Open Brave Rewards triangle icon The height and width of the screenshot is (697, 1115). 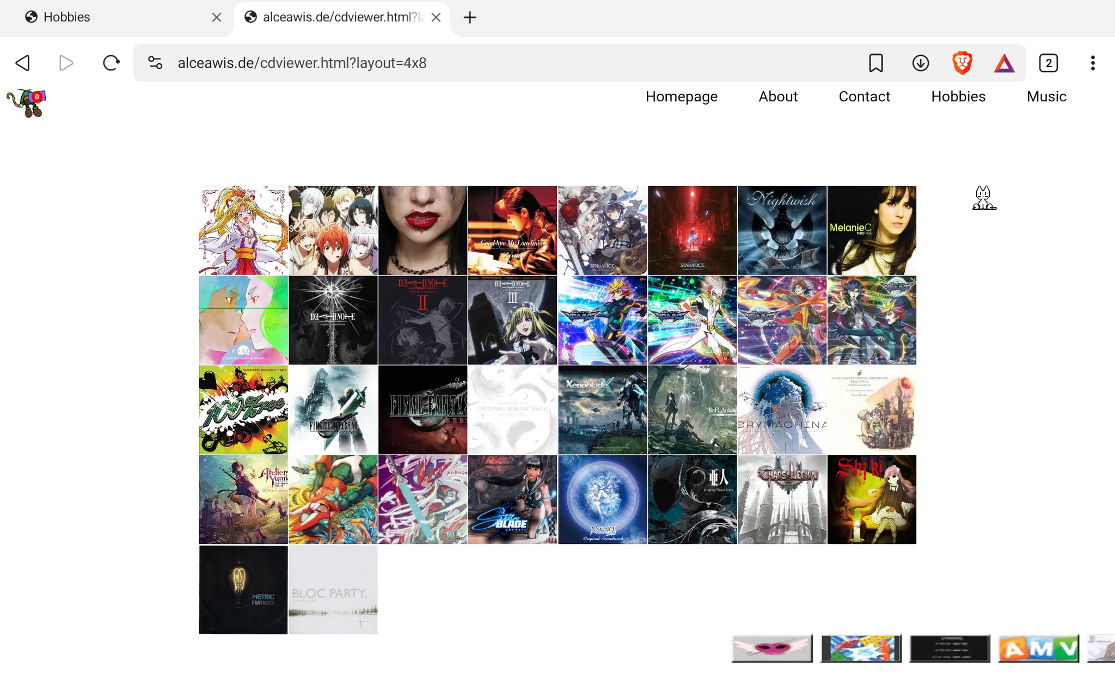coord(1004,63)
